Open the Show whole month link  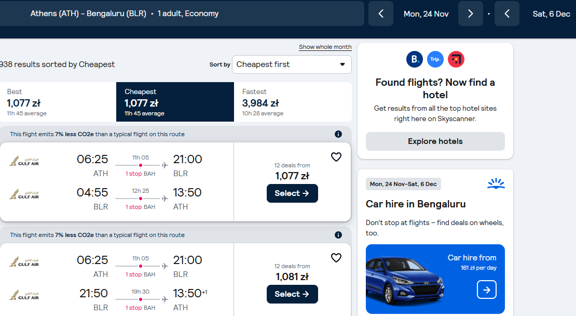click(325, 47)
